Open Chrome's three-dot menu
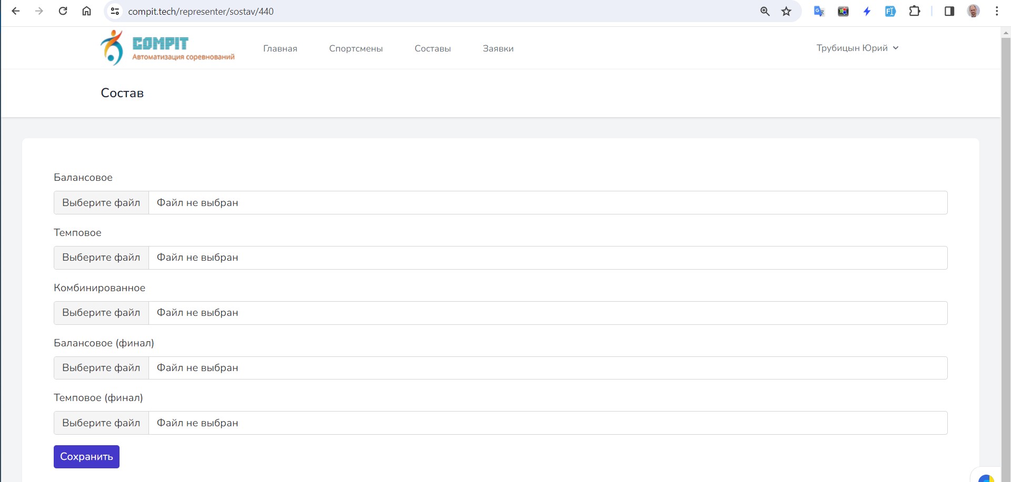This screenshot has height=482, width=1011. pyautogui.click(x=997, y=11)
